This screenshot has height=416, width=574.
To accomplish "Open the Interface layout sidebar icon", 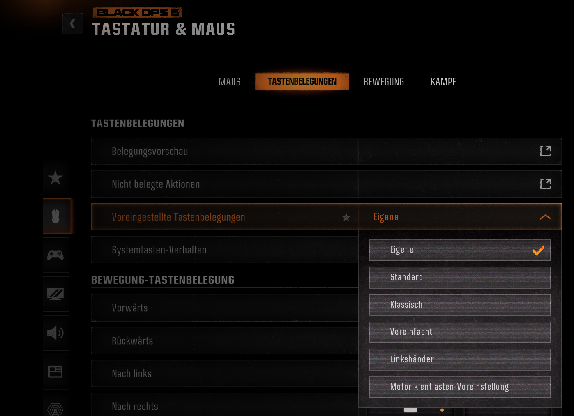I will pyautogui.click(x=55, y=372).
